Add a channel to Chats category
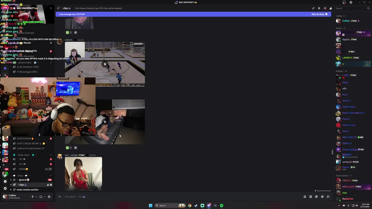Image resolution: width=372 pixels, height=209 pixels. click(x=51, y=176)
